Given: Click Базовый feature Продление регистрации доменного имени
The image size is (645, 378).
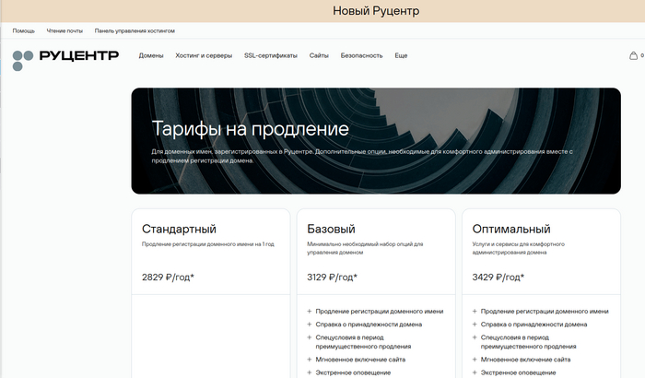Looking at the screenshot, I should click(380, 312).
